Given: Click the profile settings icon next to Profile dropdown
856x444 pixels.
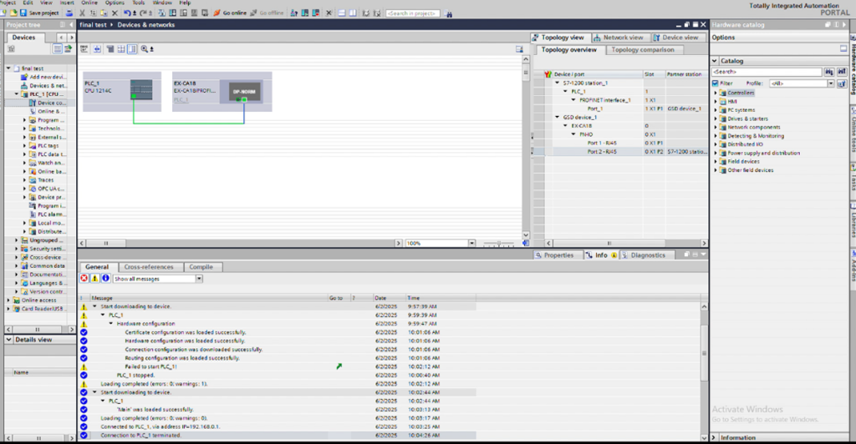Looking at the screenshot, I should pyautogui.click(x=841, y=83).
